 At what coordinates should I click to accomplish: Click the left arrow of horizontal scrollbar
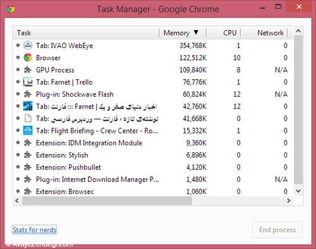tap(17, 201)
